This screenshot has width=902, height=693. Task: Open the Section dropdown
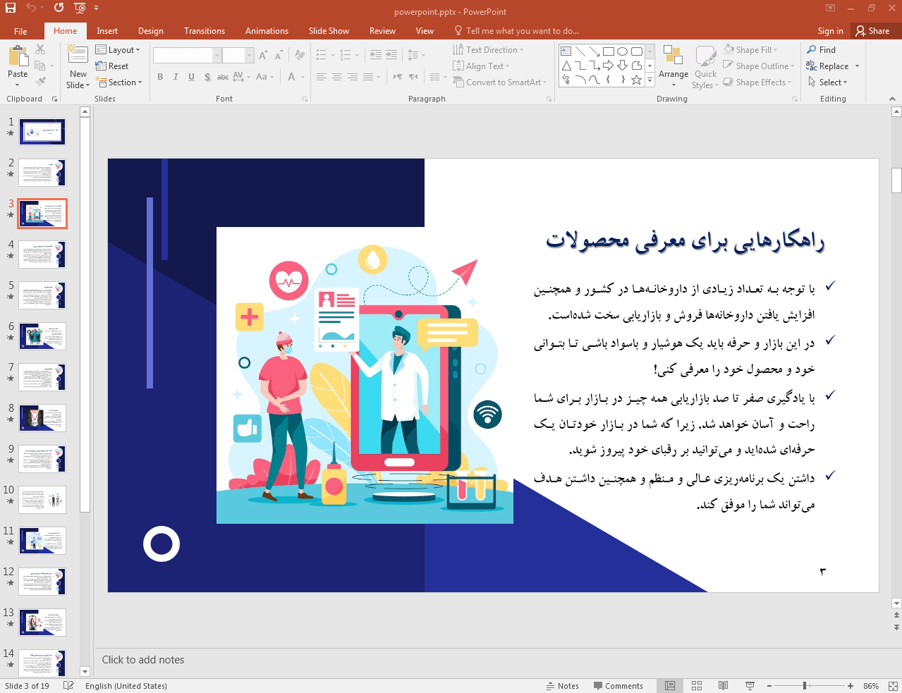click(x=121, y=82)
